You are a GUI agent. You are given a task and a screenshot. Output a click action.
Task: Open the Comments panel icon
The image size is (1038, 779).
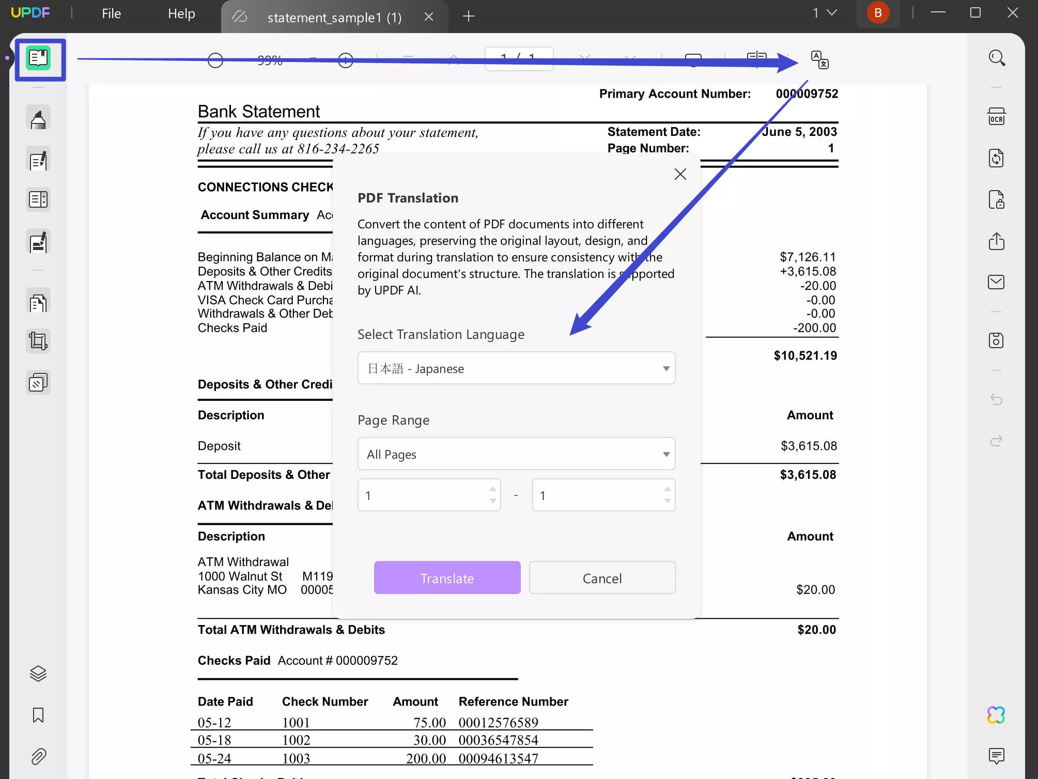coord(997,756)
